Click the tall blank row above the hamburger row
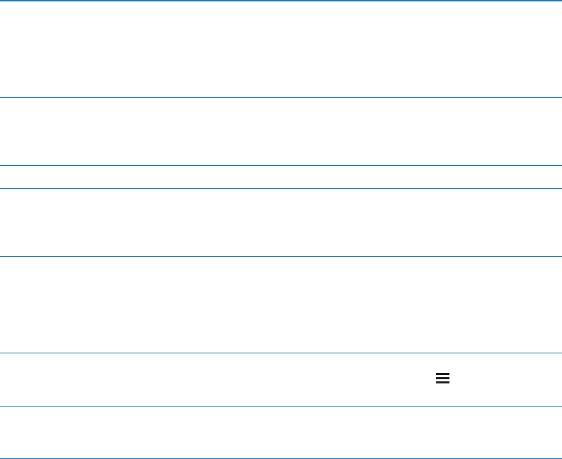Viewport: 562px width, 459px height. [281, 304]
